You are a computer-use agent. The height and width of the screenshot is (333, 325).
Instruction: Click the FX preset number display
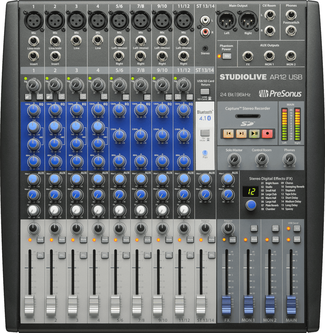[251, 191]
